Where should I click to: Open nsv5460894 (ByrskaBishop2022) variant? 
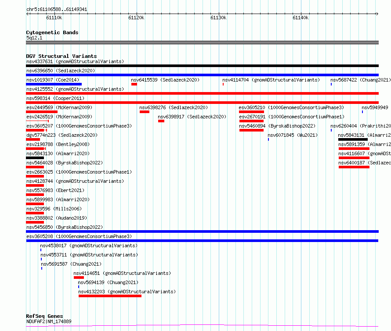point(277,126)
